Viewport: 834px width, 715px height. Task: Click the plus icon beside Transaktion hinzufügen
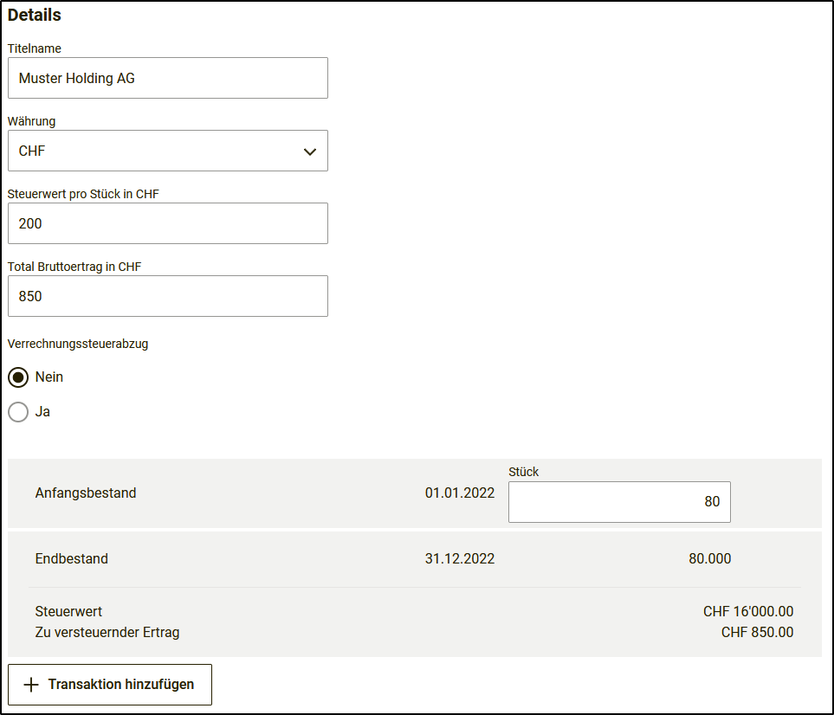point(31,685)
